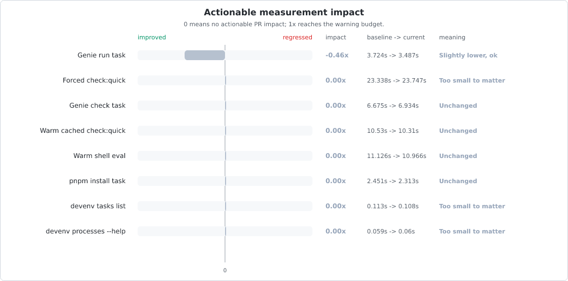This screenshot has width=568, height=281.
Task: Click the '0' axis tick label
Action: 225,271
